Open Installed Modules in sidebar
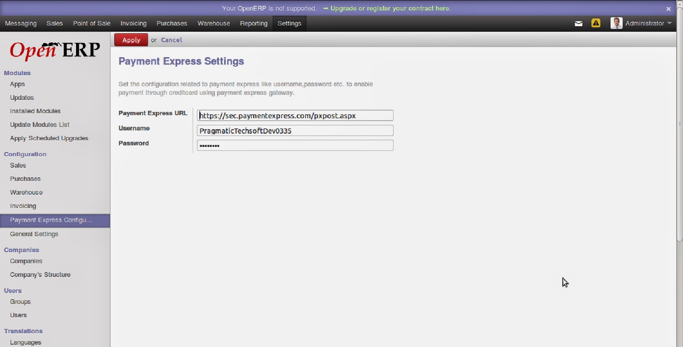 [35, 111]
